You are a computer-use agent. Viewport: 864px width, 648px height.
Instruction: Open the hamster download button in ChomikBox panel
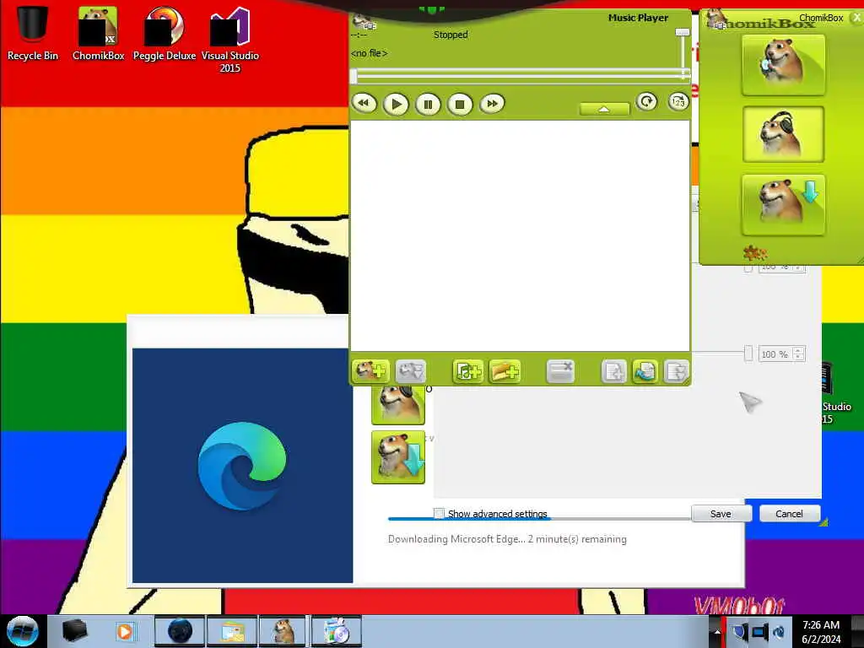783,204
